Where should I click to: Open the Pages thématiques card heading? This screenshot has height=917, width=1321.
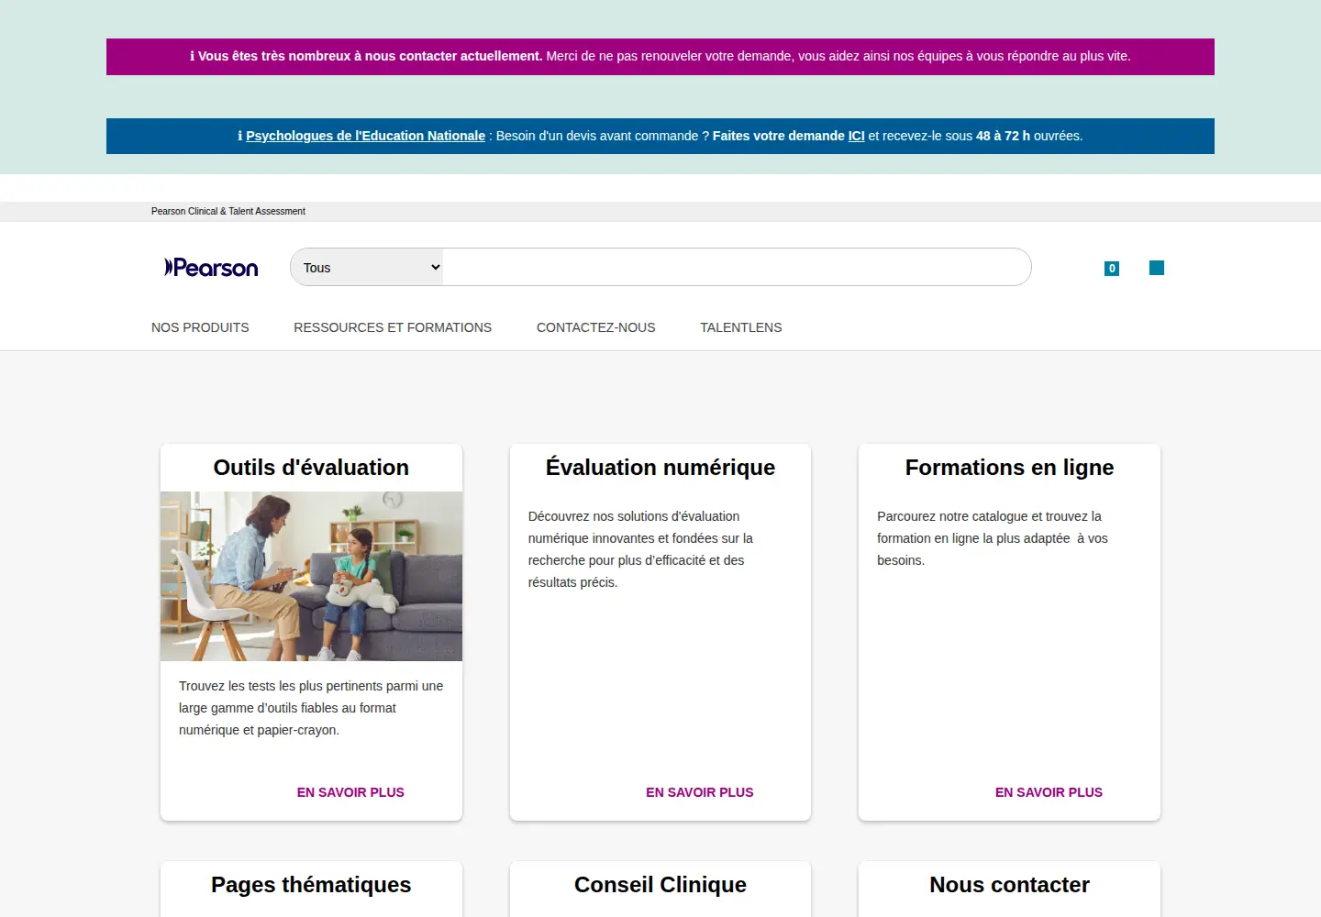(311, 885)
